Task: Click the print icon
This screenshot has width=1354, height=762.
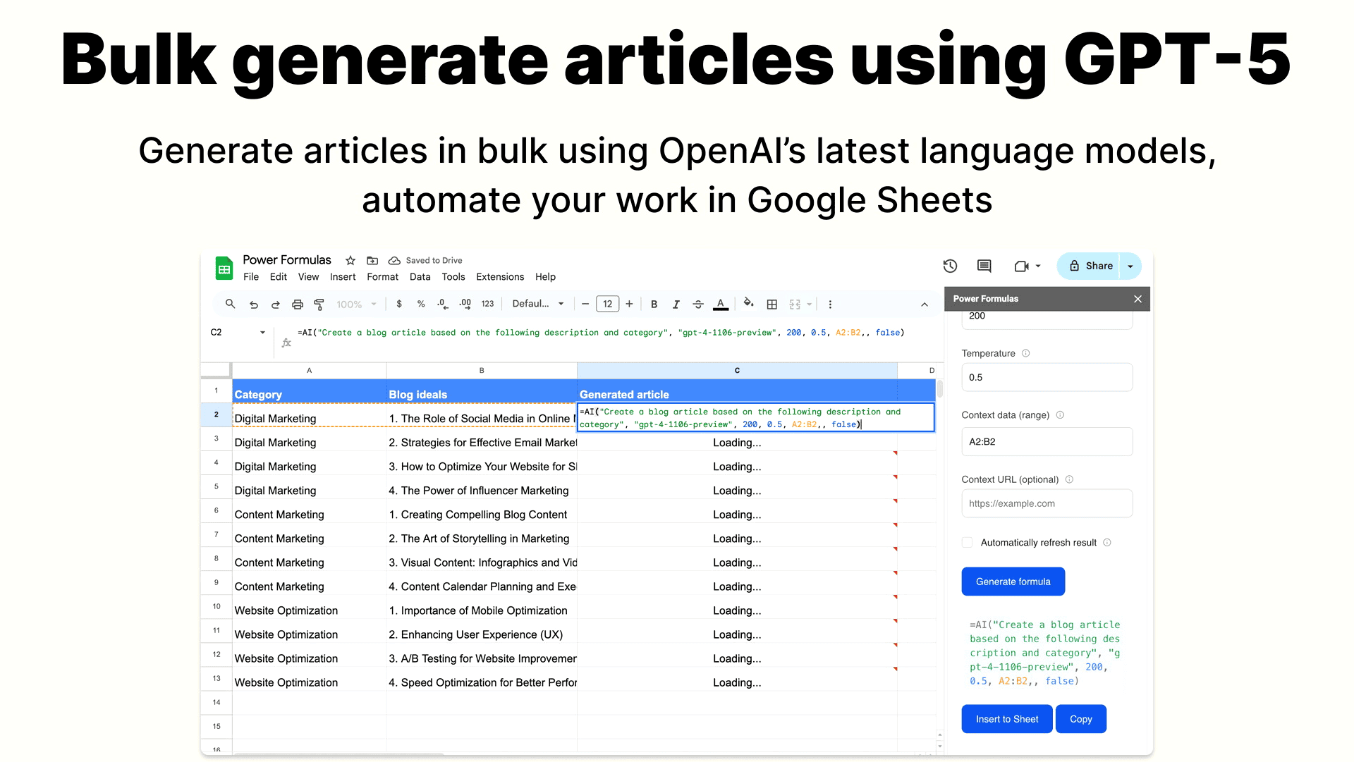Action: pyautogui.click(x=298, y=305)
